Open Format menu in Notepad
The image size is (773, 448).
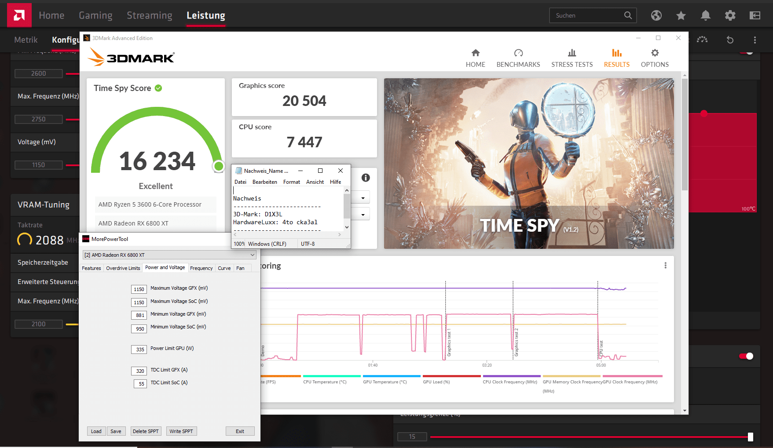[291, 182]
